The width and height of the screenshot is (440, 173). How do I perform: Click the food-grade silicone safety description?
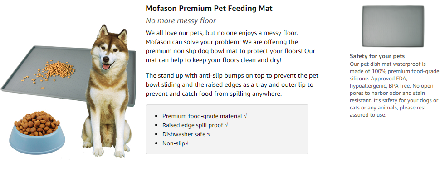coord(394,89)
